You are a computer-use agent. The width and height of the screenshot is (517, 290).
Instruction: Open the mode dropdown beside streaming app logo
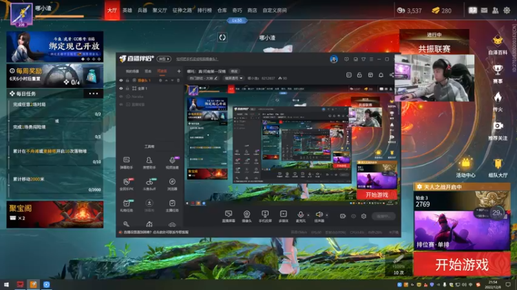pos(164,59)
